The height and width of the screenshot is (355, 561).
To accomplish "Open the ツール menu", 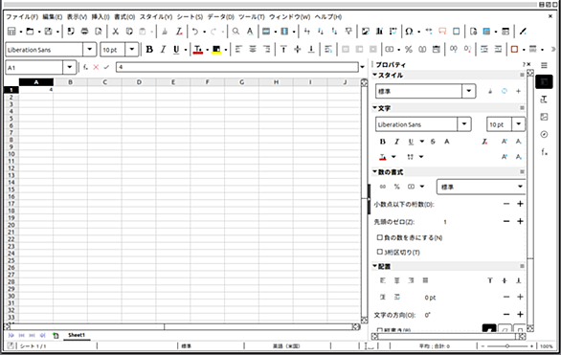I will pyautogui.click(x=252, y=17).
